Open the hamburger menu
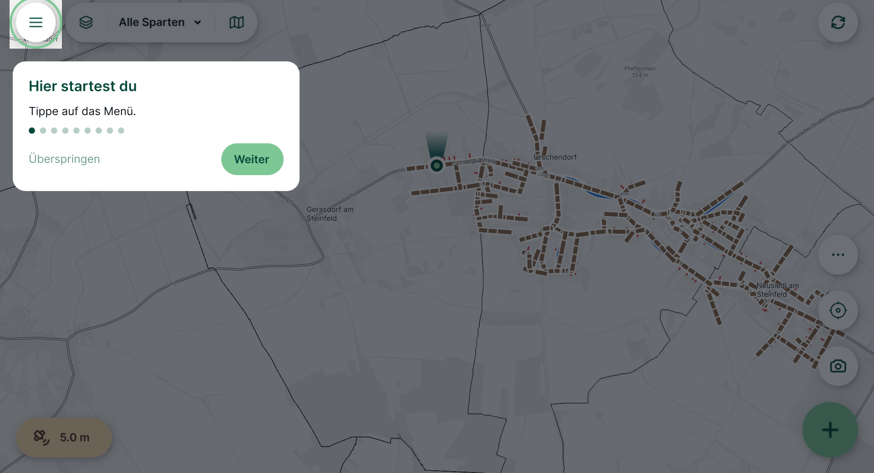 (36, 22)
